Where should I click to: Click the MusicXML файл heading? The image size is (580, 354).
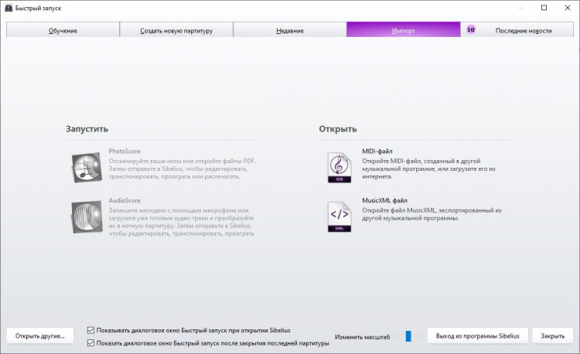[384, 200]
